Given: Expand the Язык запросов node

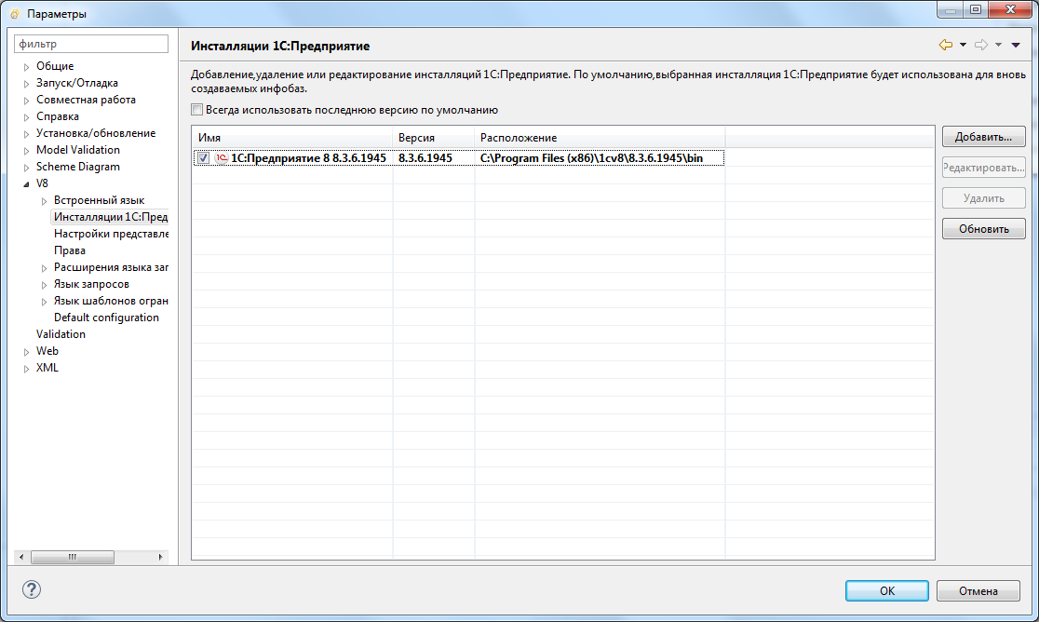Looking at the screenshot, I should (x=45, y=285).
